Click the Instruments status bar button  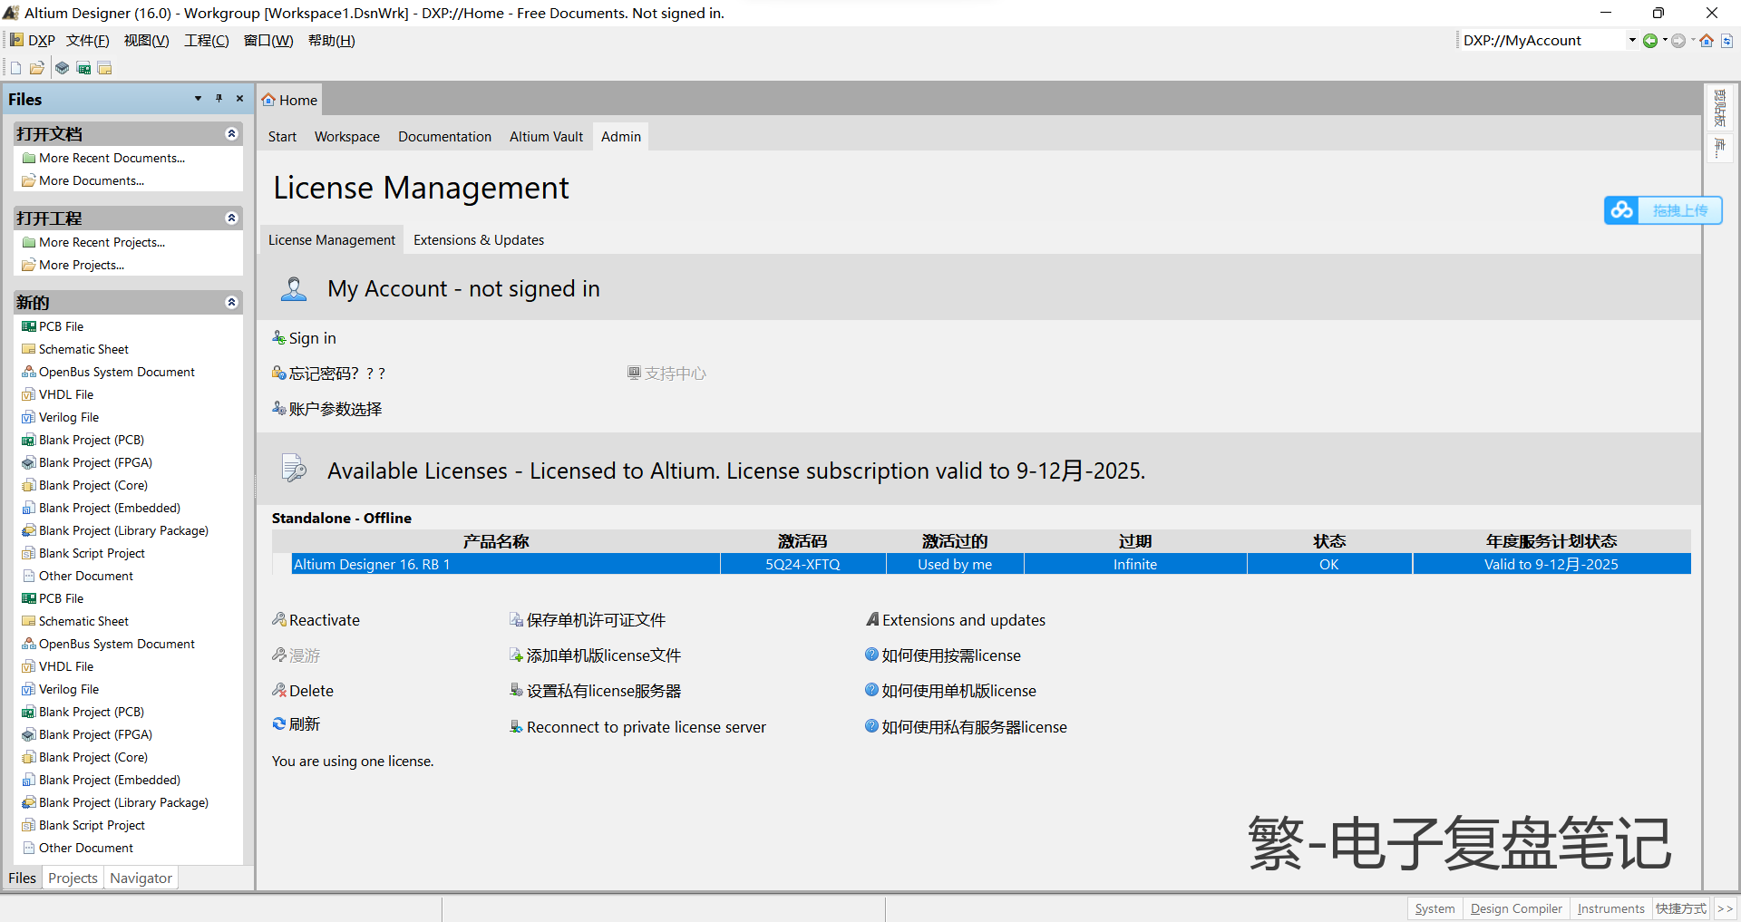click(x=1610, y=908)
